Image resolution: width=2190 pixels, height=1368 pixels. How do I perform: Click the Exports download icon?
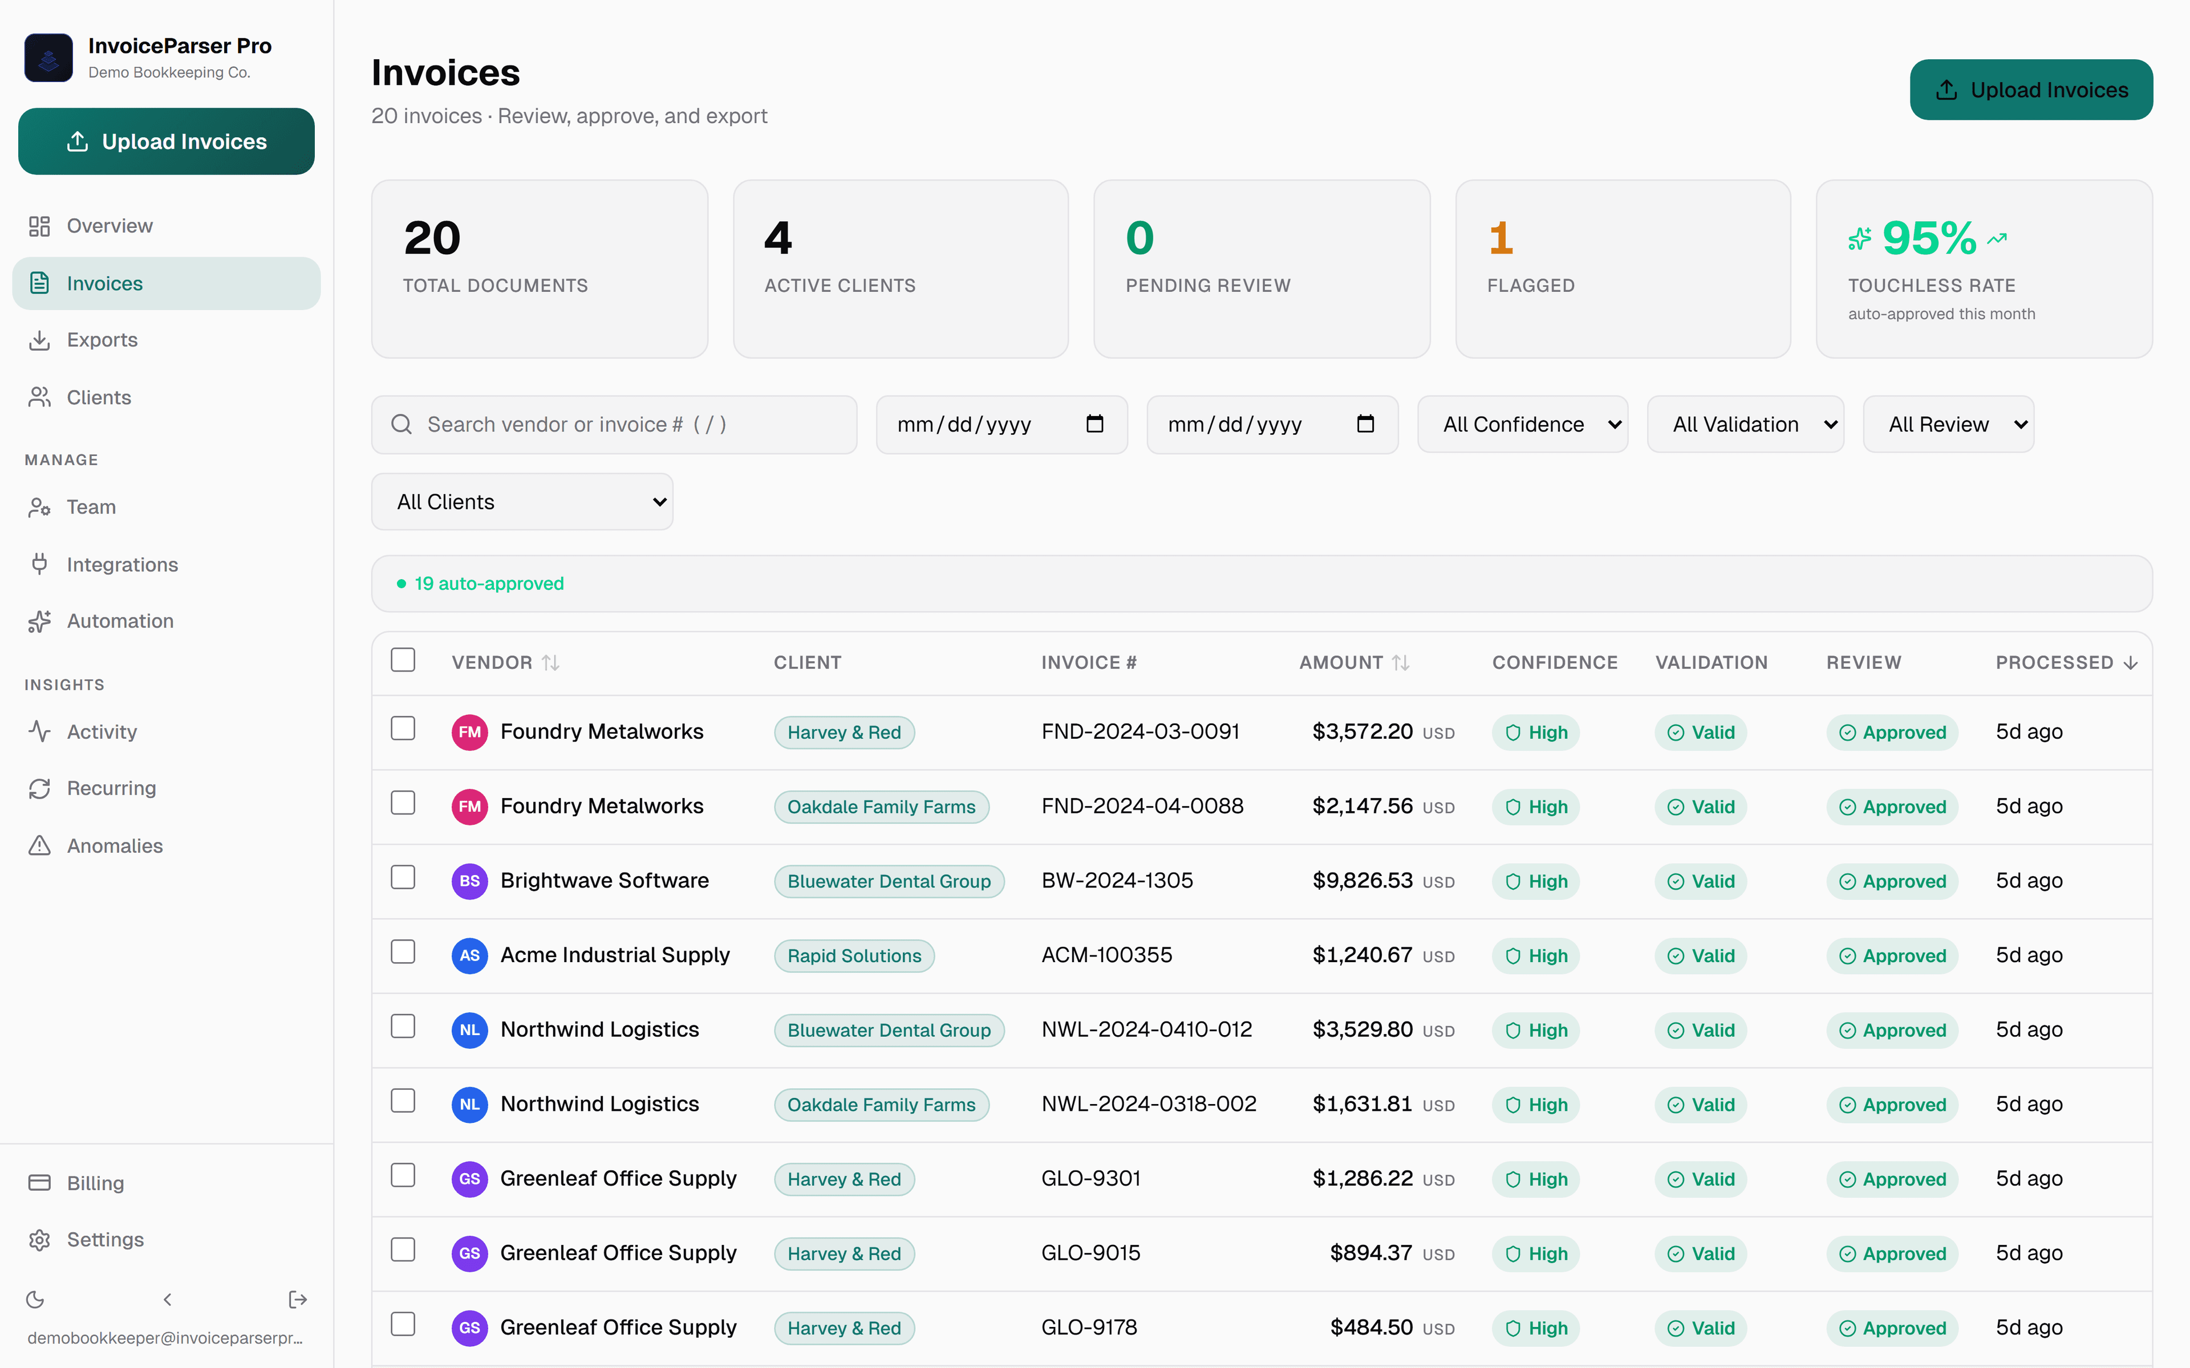click(39, 340)
